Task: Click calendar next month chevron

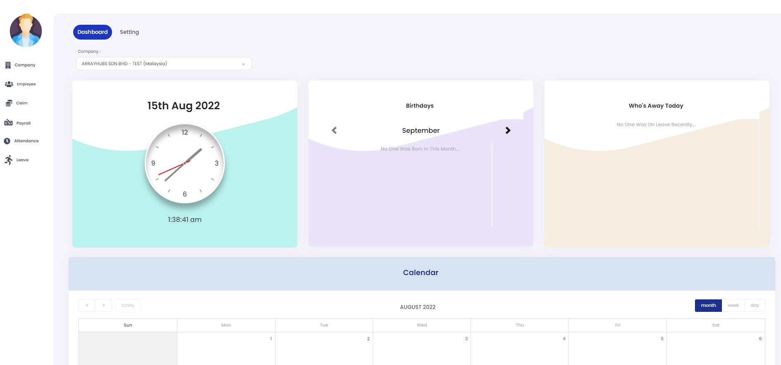Action: (x=104, y=306)
